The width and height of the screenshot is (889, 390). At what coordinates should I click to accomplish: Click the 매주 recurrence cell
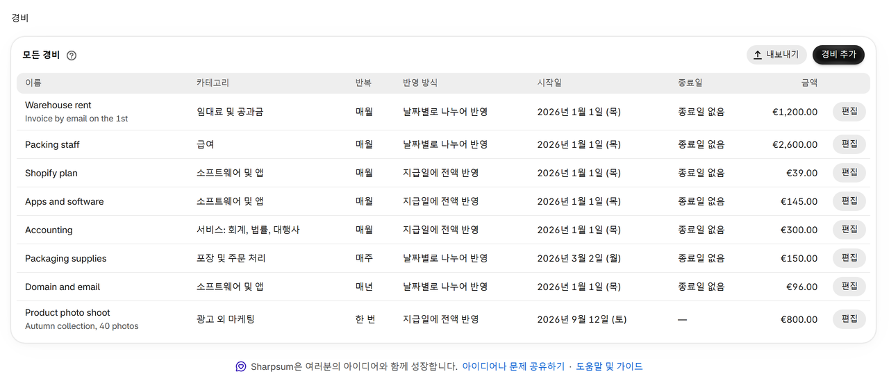(364, 258)
